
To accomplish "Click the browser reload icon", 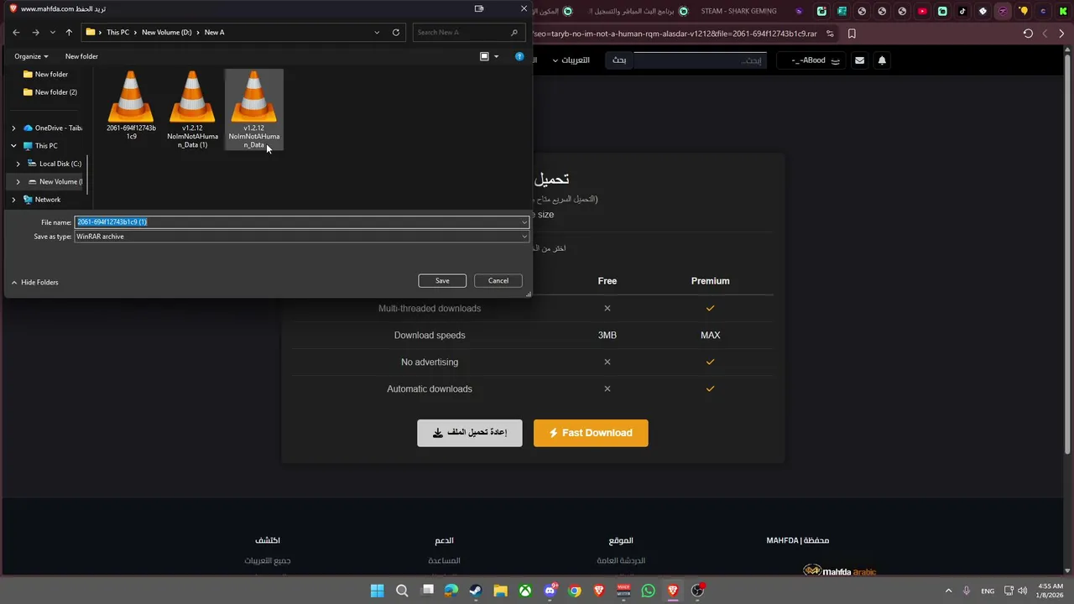I will tap(1028, 34).
